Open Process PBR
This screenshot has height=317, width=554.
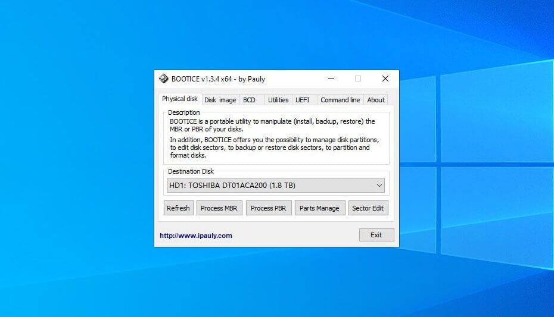(x=269, y=208)
